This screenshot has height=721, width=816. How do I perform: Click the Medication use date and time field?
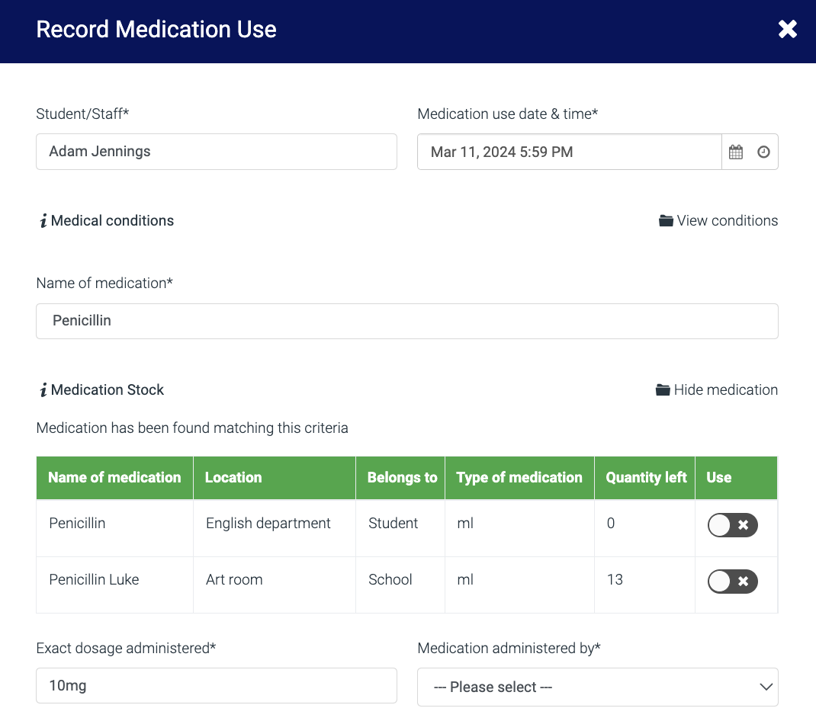coord(568,152)
